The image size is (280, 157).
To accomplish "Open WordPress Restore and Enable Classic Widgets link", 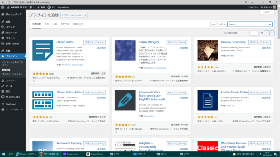I will coord(233,147).
